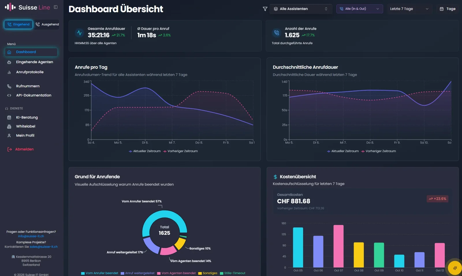Screen dimensions: 462x276
Task: Click the Oct 07 pink cost bar
Action: coord(338,246)
